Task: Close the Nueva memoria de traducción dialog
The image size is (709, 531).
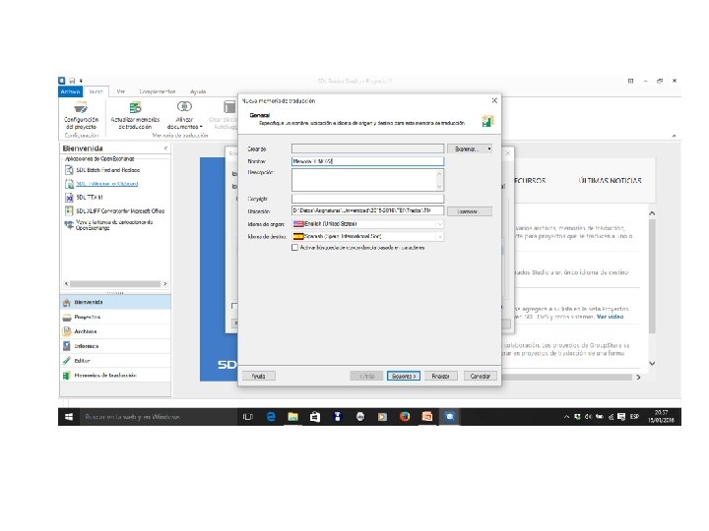Action: coord(494,100)
